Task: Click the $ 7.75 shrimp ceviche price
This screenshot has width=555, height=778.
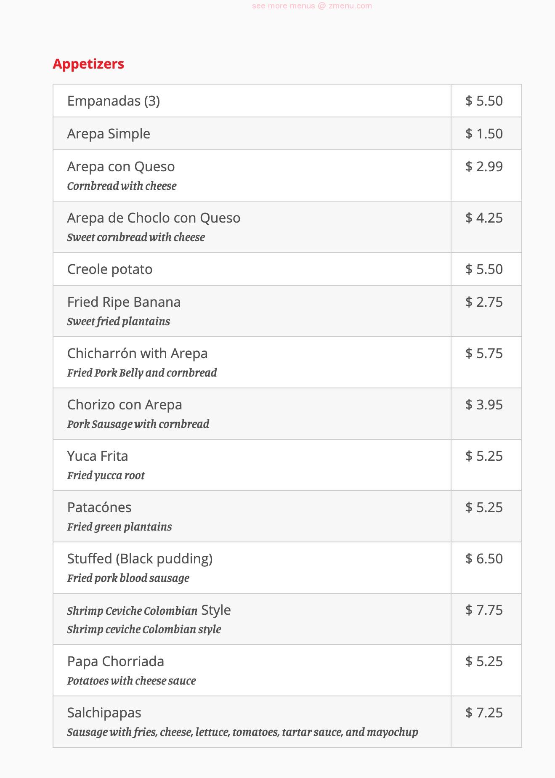Action: (x=484, y=610)
